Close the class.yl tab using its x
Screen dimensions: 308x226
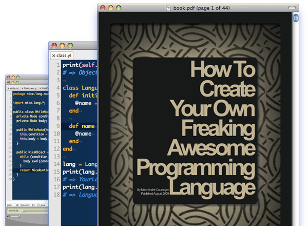(53, 55)
